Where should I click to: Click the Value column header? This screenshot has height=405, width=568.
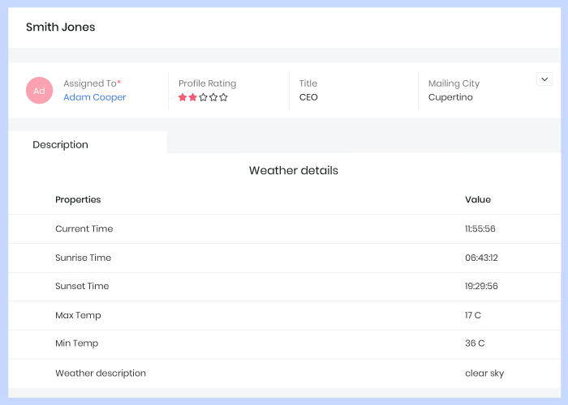(478, 199)
